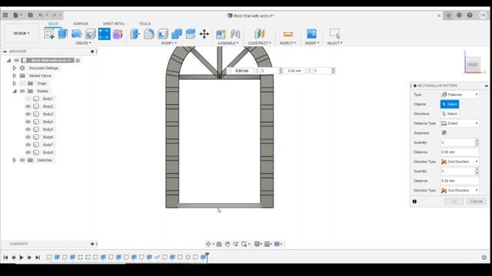Open the Type Features dropdown

click(460, 94)
